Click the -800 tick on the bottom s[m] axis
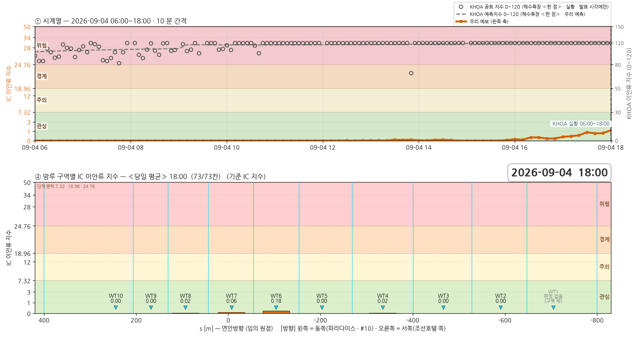Screen dimensions: 633x354 point(597,320)
